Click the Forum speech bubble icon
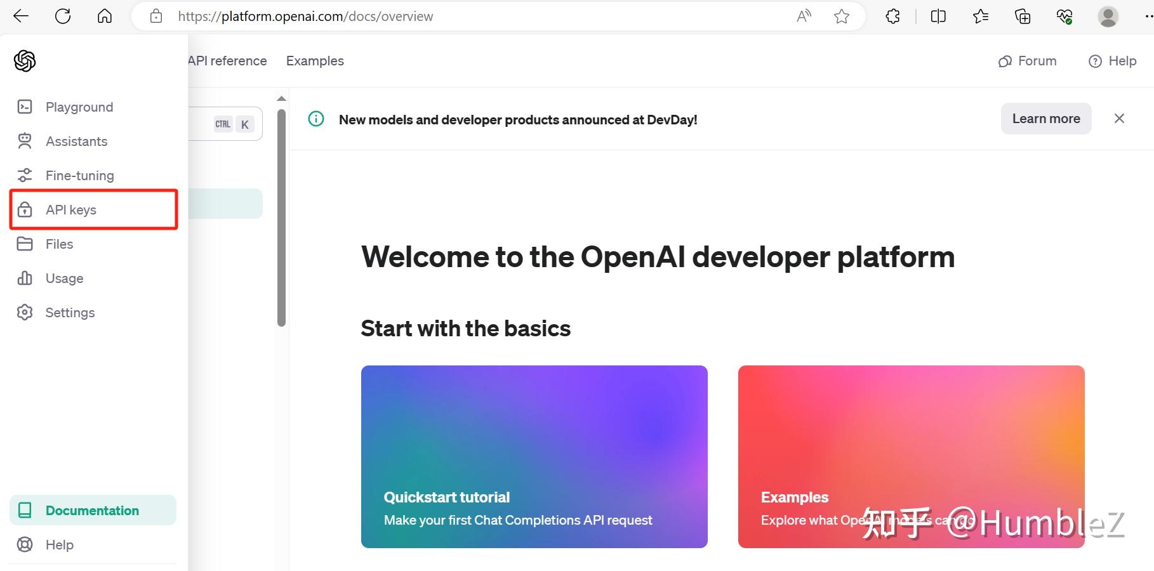 [1004, 61]
